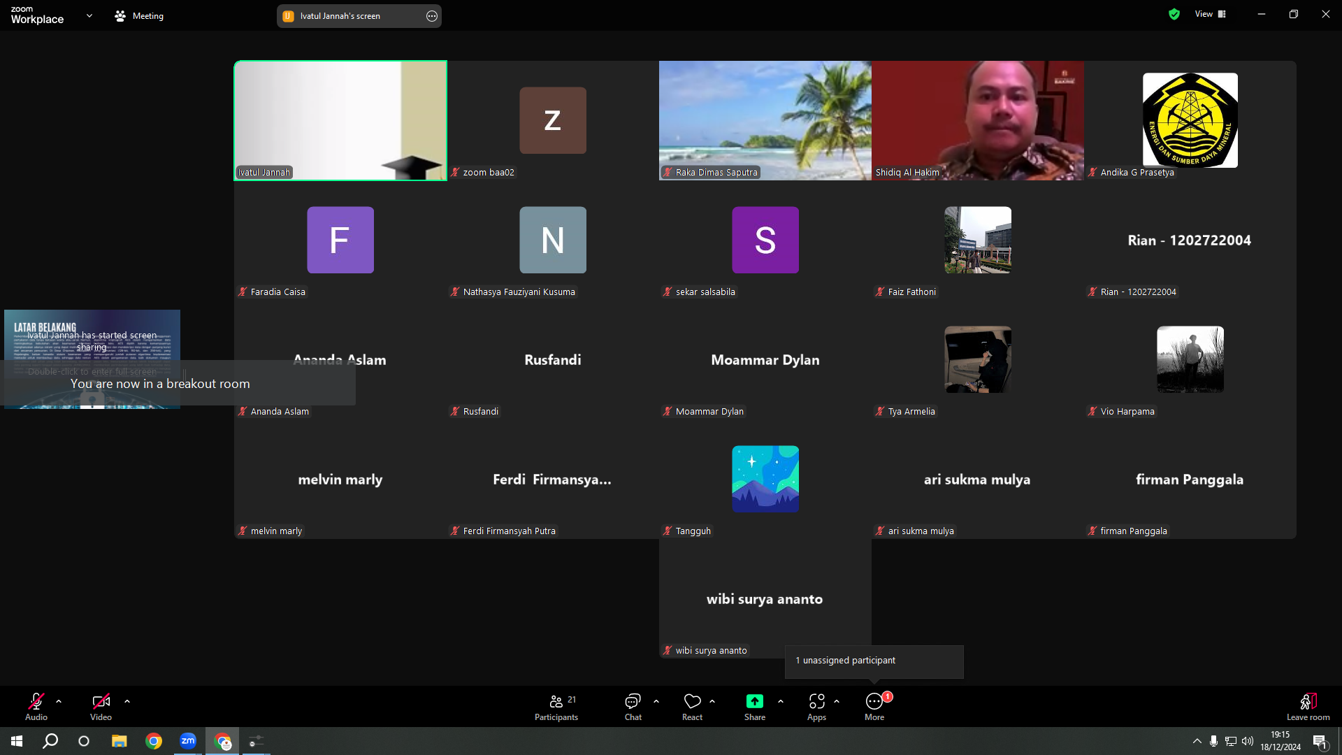Click the taskbar clock showing 19:15
1342x755 pixels.
tap(1280, 741)
